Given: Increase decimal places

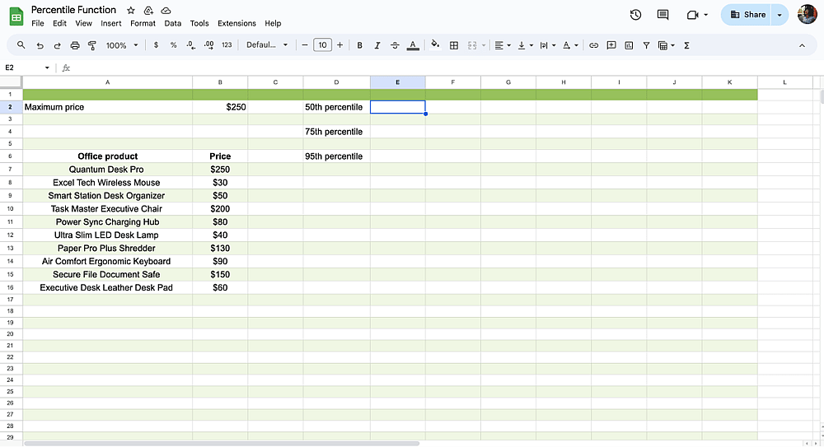Looking at the screenshot, I should point(208,45).
